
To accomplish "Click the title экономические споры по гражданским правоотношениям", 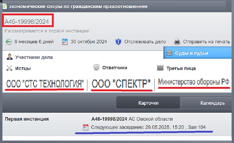I will pos(78,7).
